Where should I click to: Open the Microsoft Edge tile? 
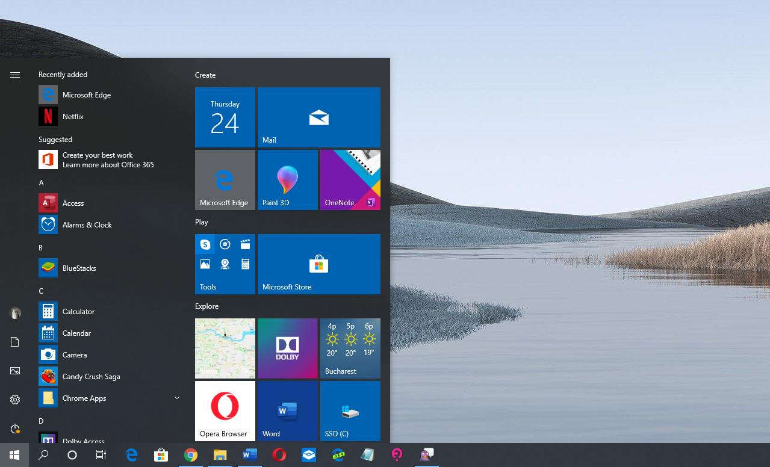tap(225, 180)
